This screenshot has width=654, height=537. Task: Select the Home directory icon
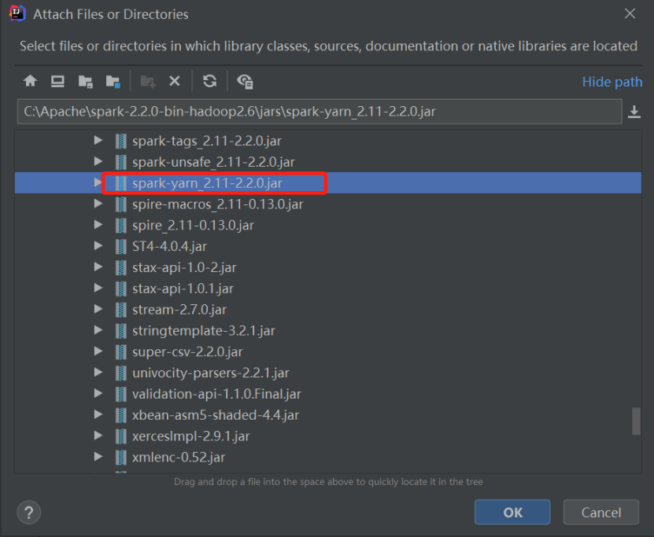tap(30, 81)
